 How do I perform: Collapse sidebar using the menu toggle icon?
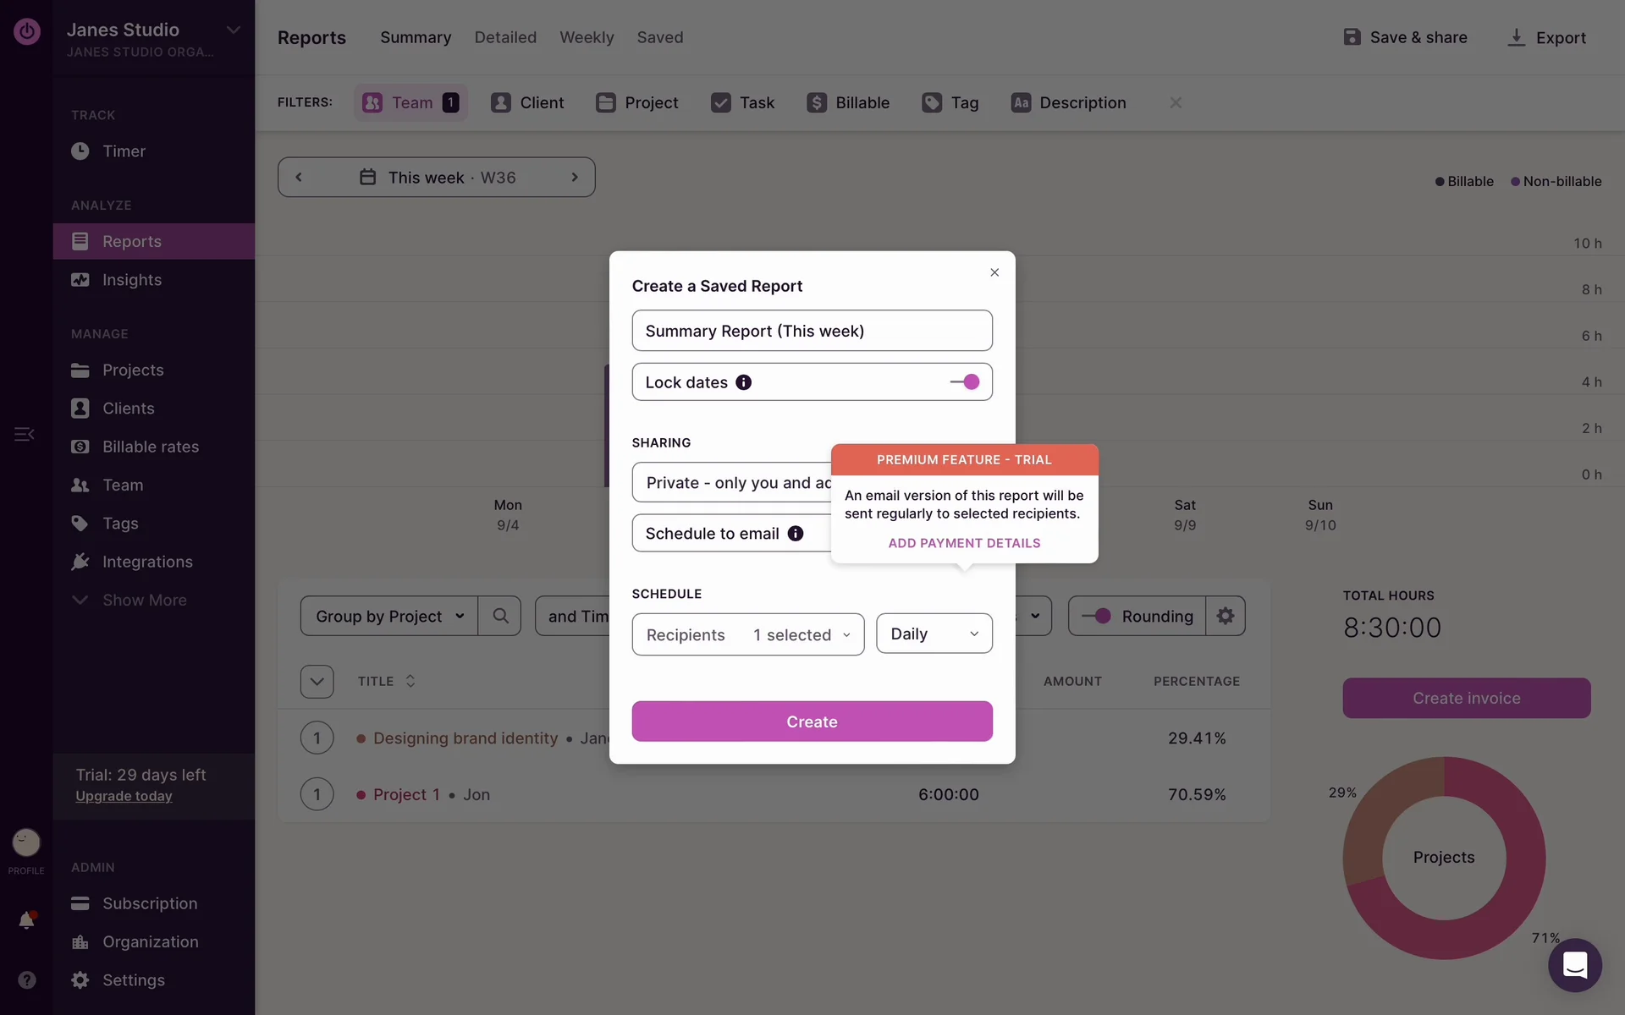tap(24, 434)
